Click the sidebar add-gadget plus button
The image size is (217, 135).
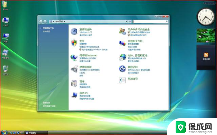coord(206,3)
